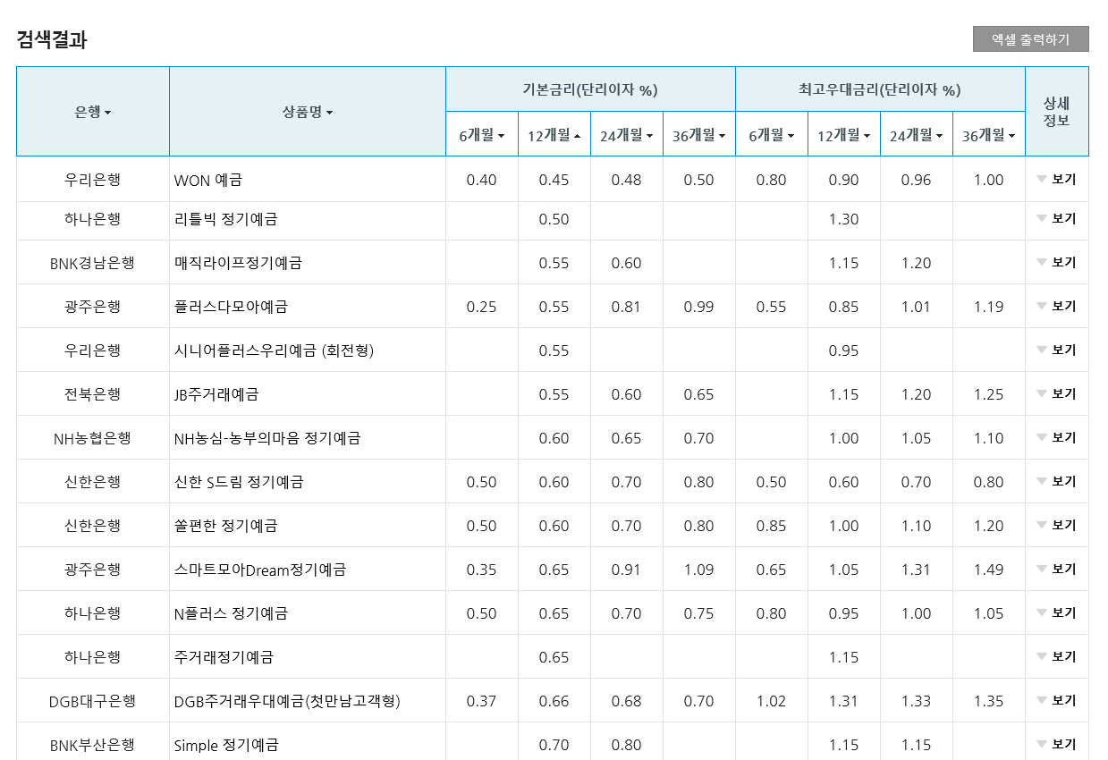Click 하나은행 in 리틀빅 정기예금 row
The height and width of the screenshot is (760, 1108).
92,219
